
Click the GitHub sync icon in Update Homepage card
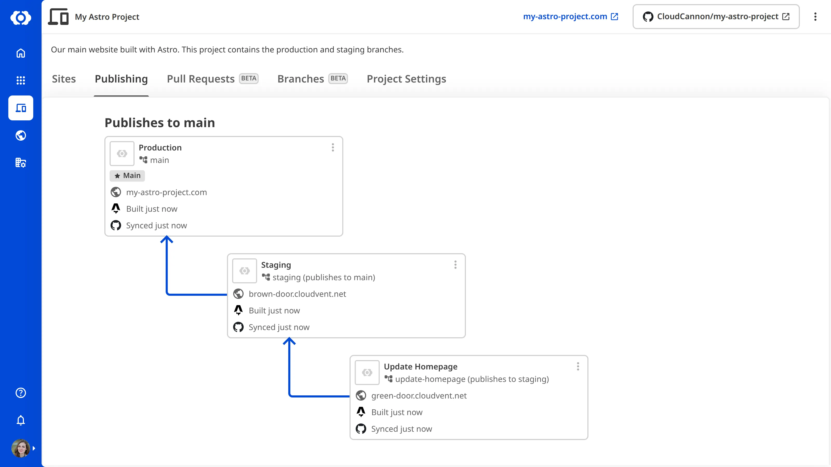[x=361, y=429]
